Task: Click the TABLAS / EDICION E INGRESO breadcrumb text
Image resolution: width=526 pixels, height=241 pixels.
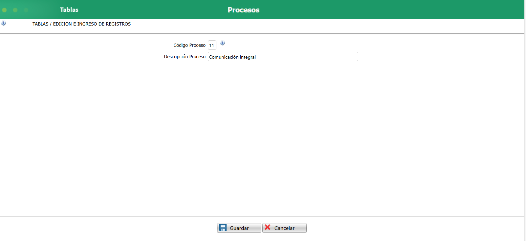Action: (x=81, y=24)
